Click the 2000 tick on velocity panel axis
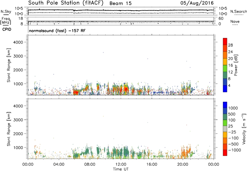This screenshot has height=171, width=247. tap(18, 134)
